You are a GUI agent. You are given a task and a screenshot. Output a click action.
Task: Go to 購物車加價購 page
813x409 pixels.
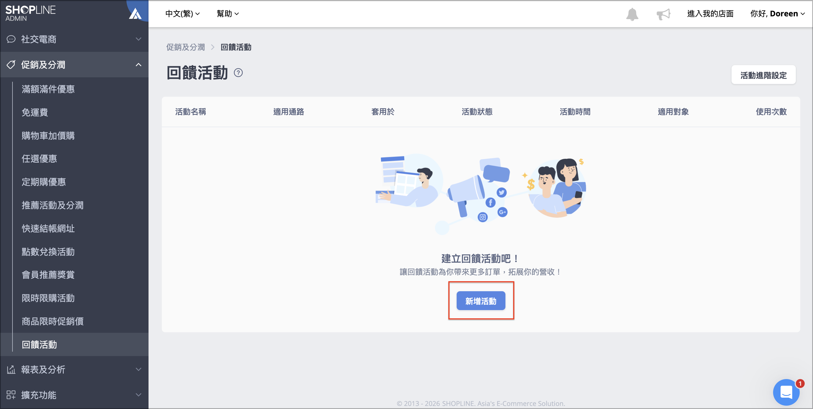coord(48,136)
